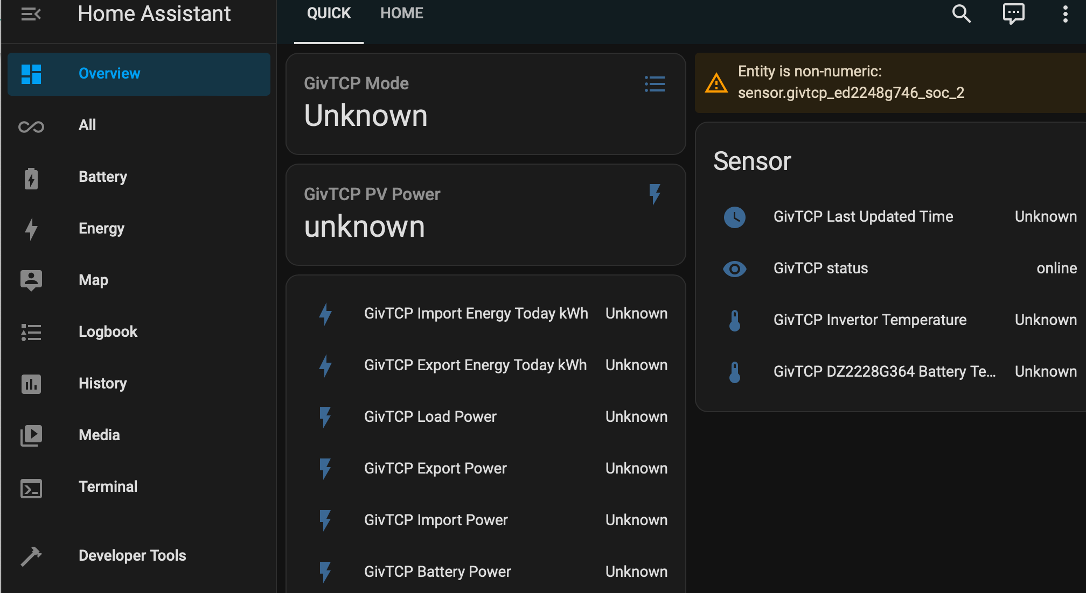
Task: Click thermometer icon for Invertor Temperature
Action: pos(734,320)
